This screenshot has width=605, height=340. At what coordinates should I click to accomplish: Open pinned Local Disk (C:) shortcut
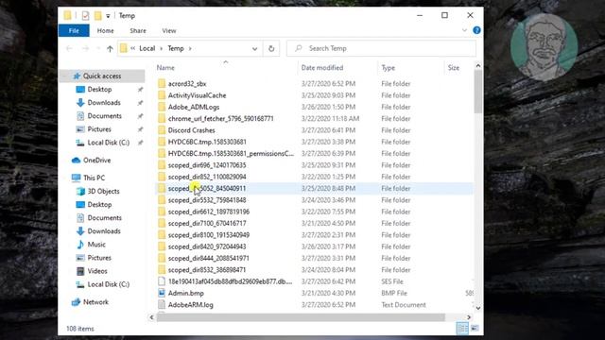pos(108,143)
